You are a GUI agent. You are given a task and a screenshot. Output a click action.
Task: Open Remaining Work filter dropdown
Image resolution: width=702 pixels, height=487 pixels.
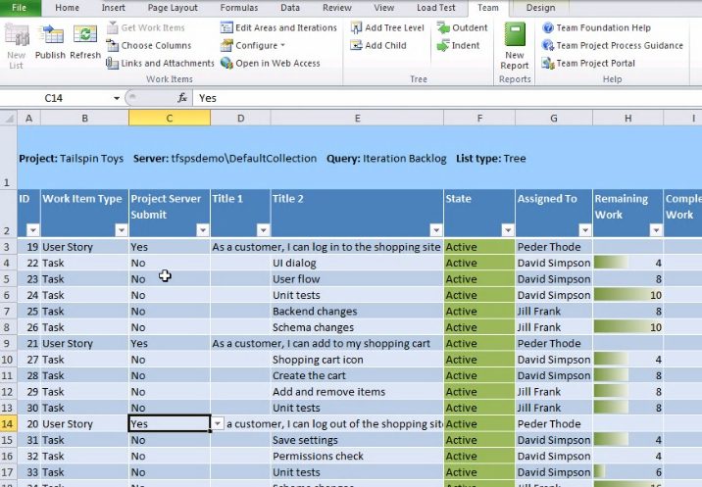tap(656, 230)
